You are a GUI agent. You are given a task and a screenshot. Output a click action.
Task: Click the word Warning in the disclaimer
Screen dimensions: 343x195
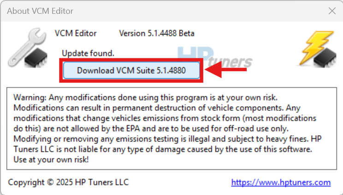click(x=29, y=98)
